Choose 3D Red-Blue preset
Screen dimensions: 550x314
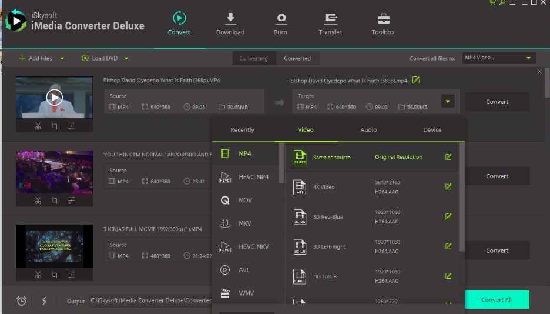tap(372, 217)
